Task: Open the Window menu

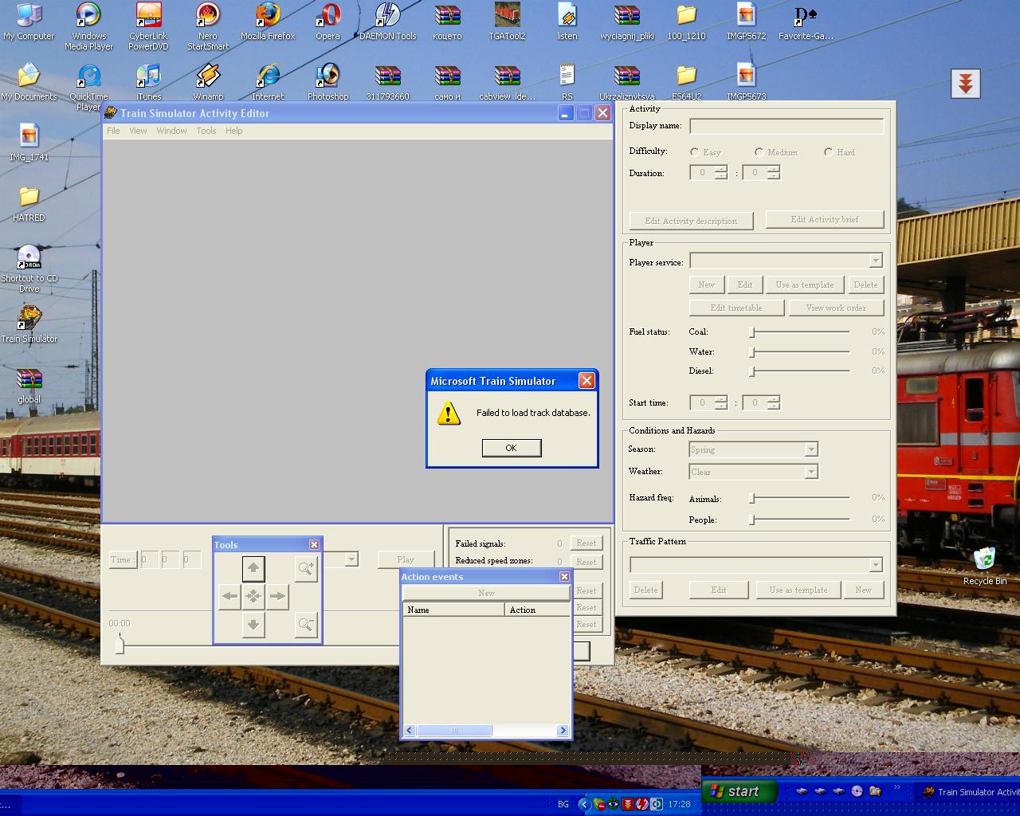Action: (171, 131)
